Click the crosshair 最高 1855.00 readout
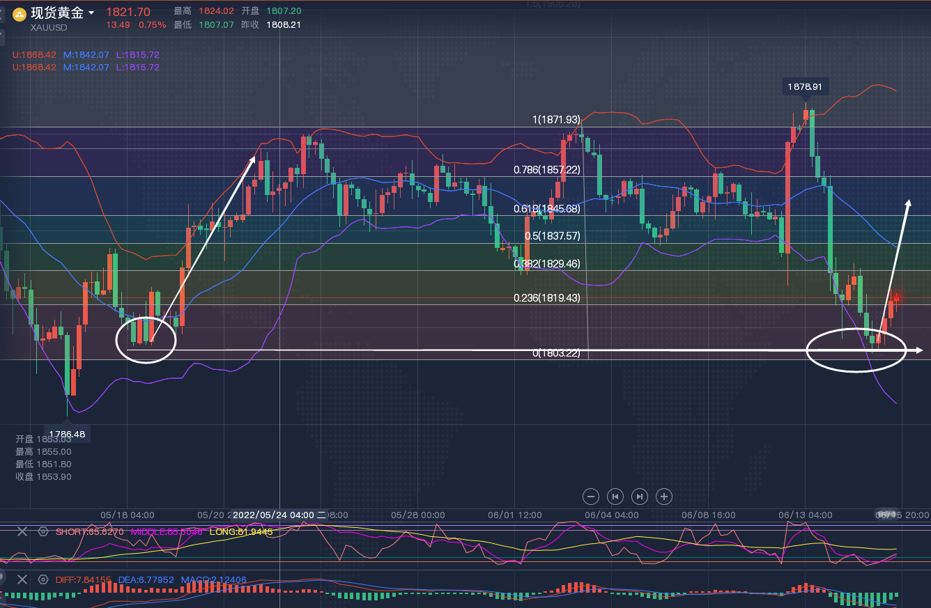Viewport: 931px width, 608px height. (x=43, y=451)
